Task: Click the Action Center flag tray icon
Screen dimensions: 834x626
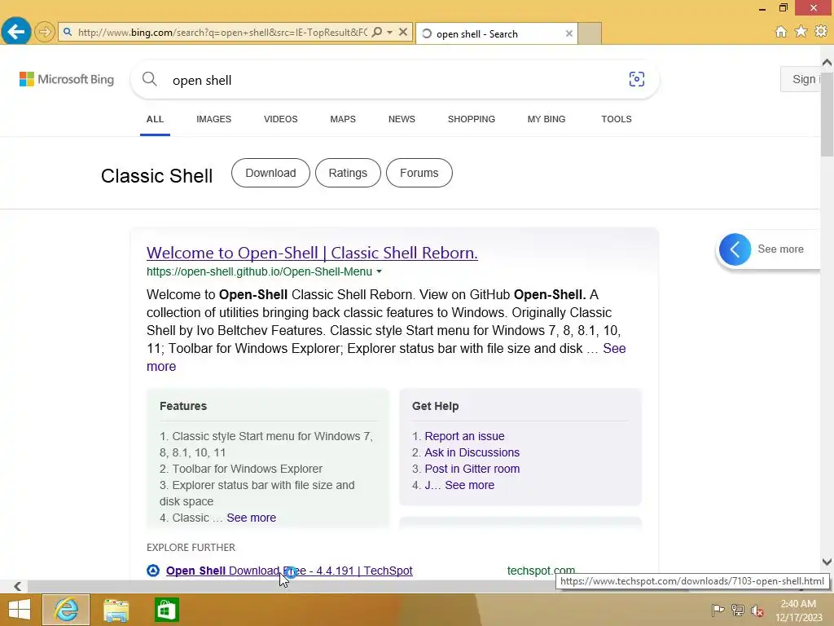Action: pos(718,610)
